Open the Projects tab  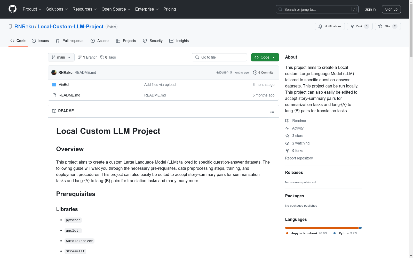(126, 41)
